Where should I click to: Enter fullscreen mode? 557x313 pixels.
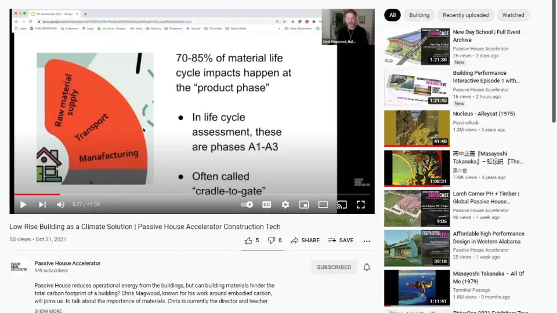[x=360, y=205]
